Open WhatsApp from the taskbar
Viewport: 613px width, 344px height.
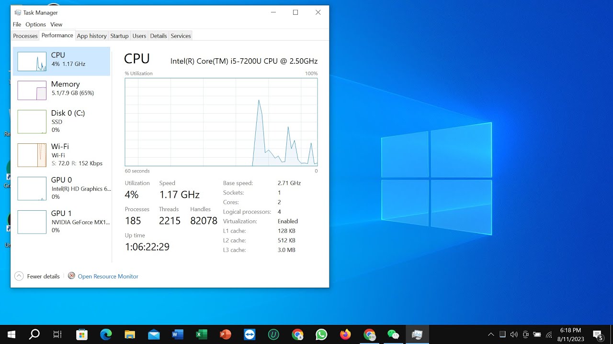(321, 334)
